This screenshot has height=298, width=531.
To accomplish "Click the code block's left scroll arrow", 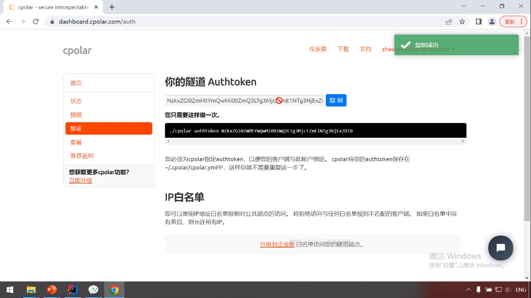I will pyautogui.click(x=168, y=141).
